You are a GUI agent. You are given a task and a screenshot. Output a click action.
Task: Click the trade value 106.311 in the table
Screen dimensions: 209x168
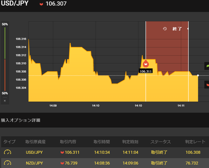[72, 152]
